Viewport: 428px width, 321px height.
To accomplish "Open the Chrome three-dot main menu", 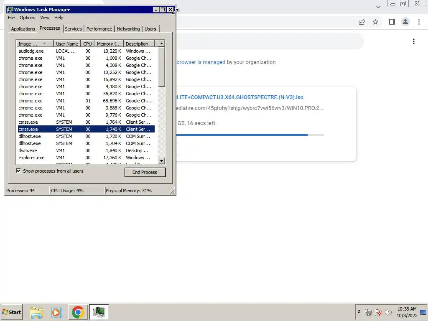I will (x=419, y=22).
